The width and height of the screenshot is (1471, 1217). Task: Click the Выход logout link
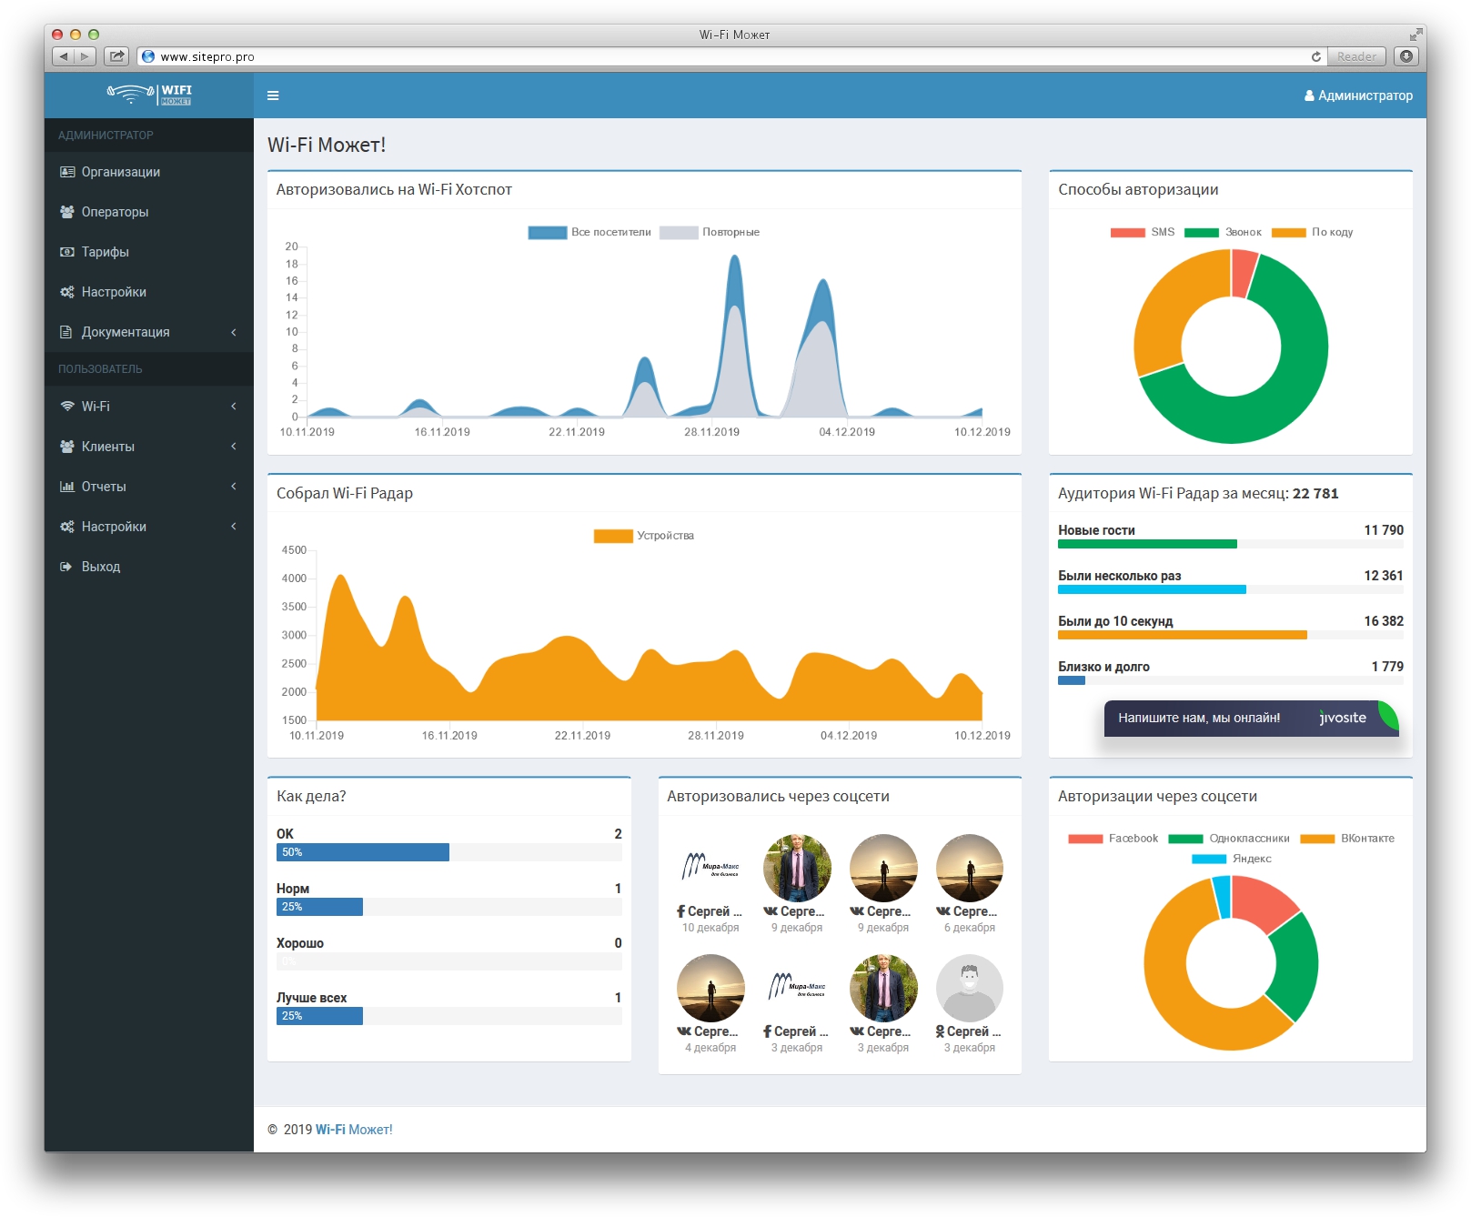click(101, 567)
